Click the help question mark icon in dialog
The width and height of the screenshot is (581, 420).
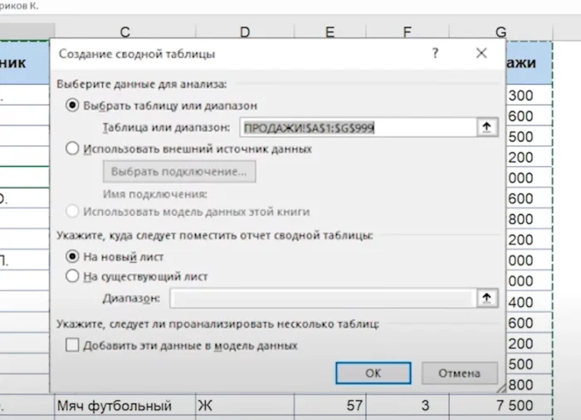tap(435, 53)
